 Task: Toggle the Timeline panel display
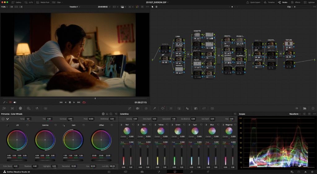pyautogui.click(x=269, y=2)
